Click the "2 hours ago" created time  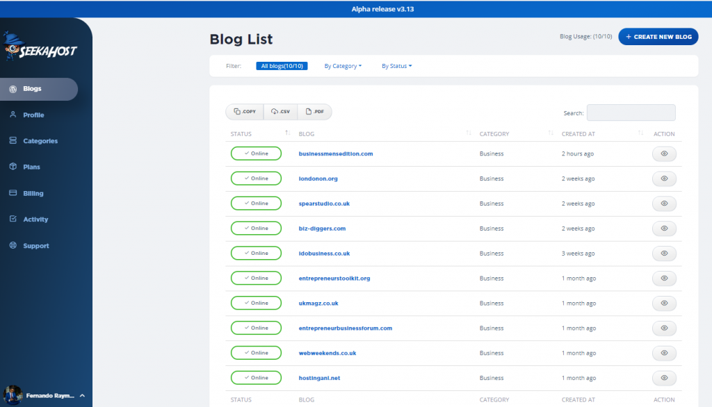(578, 153)
